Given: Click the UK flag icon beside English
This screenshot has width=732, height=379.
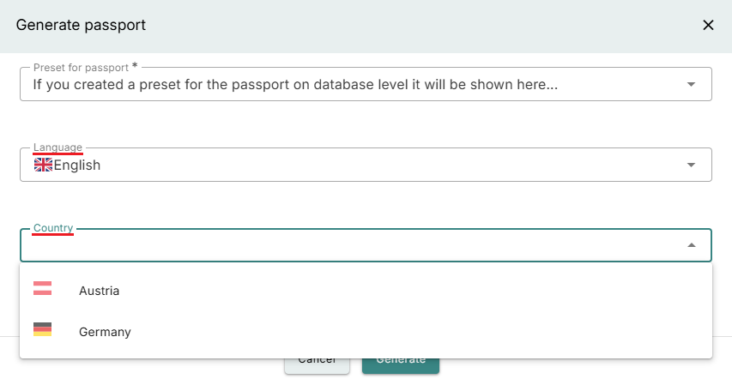Looking at the screenshot, I should (x=43, y=165).
